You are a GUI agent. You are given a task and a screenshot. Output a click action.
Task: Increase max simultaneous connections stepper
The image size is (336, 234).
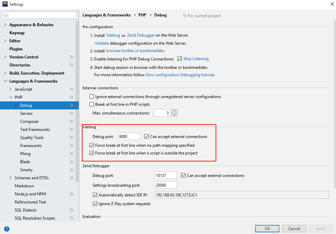coord(174,111)
